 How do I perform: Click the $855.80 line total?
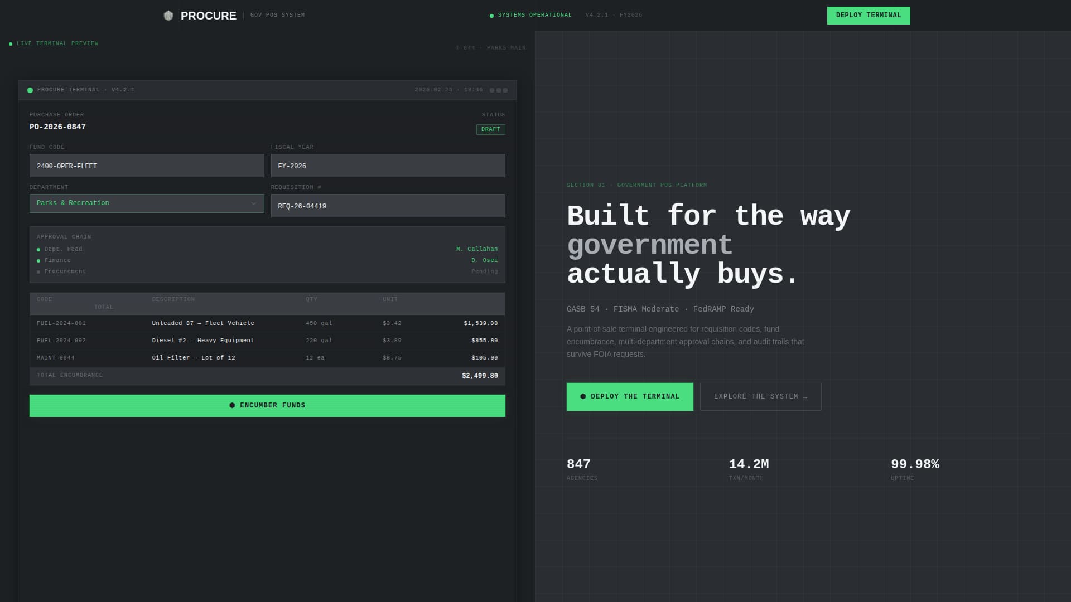484,341
